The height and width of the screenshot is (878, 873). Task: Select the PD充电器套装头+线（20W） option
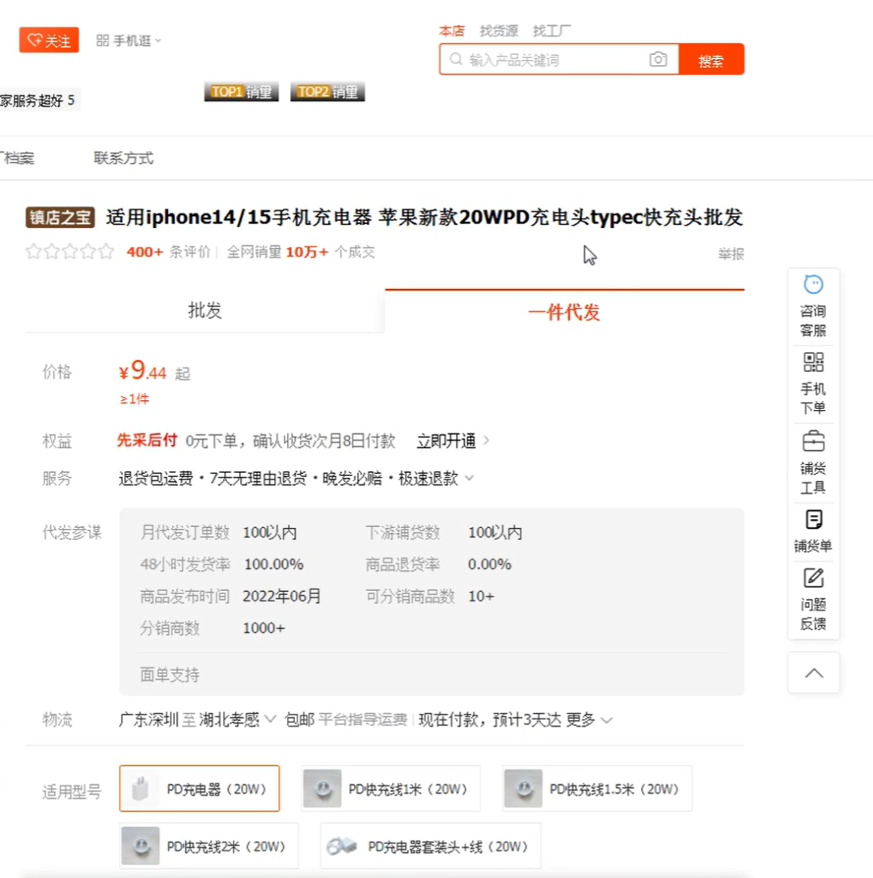[431, 846]
